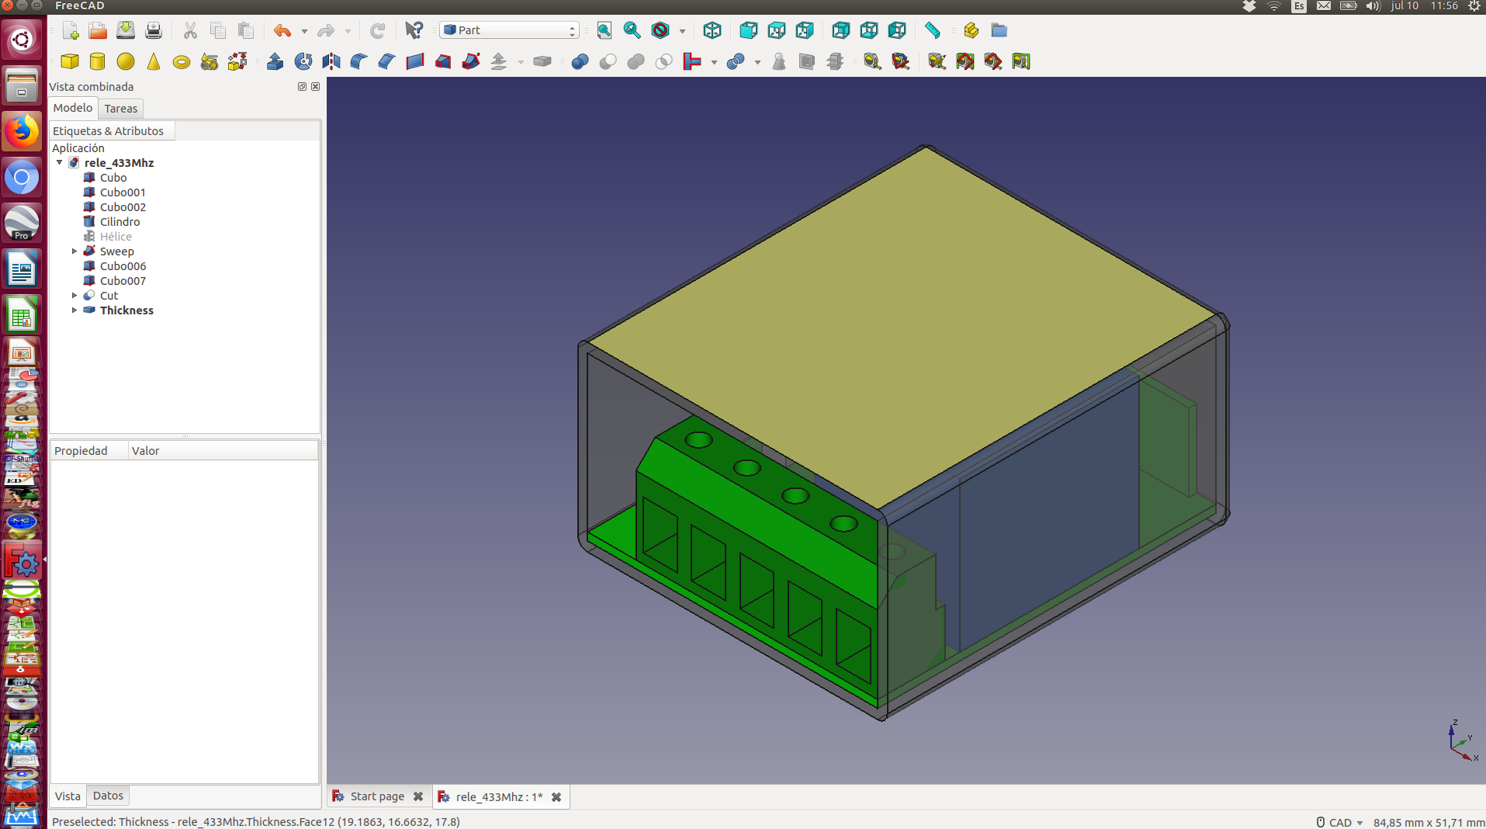Create a box with the Cube tool
Screen dimensions: 1486x829
pyautogui.click(x=70, y=61)
